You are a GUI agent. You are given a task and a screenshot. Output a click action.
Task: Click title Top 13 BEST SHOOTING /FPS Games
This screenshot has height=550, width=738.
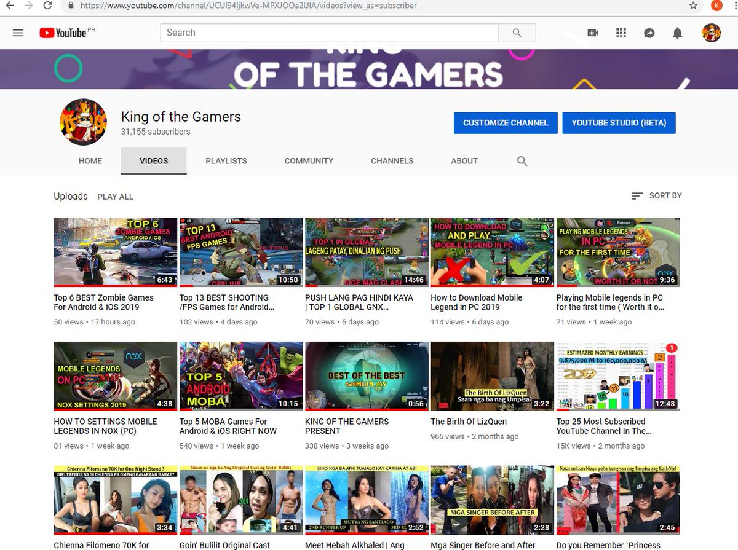pos(227,302)
